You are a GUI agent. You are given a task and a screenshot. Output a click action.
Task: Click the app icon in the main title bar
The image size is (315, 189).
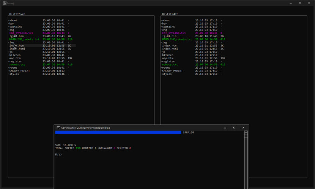(5, 3)
